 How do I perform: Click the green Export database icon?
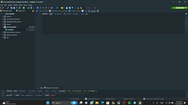coord(31,8)
